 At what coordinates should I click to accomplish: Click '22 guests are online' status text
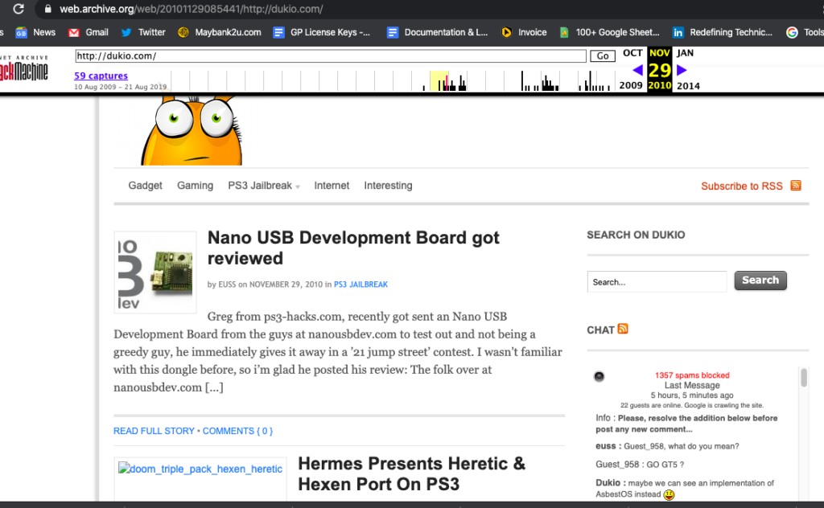pos(691,405)
